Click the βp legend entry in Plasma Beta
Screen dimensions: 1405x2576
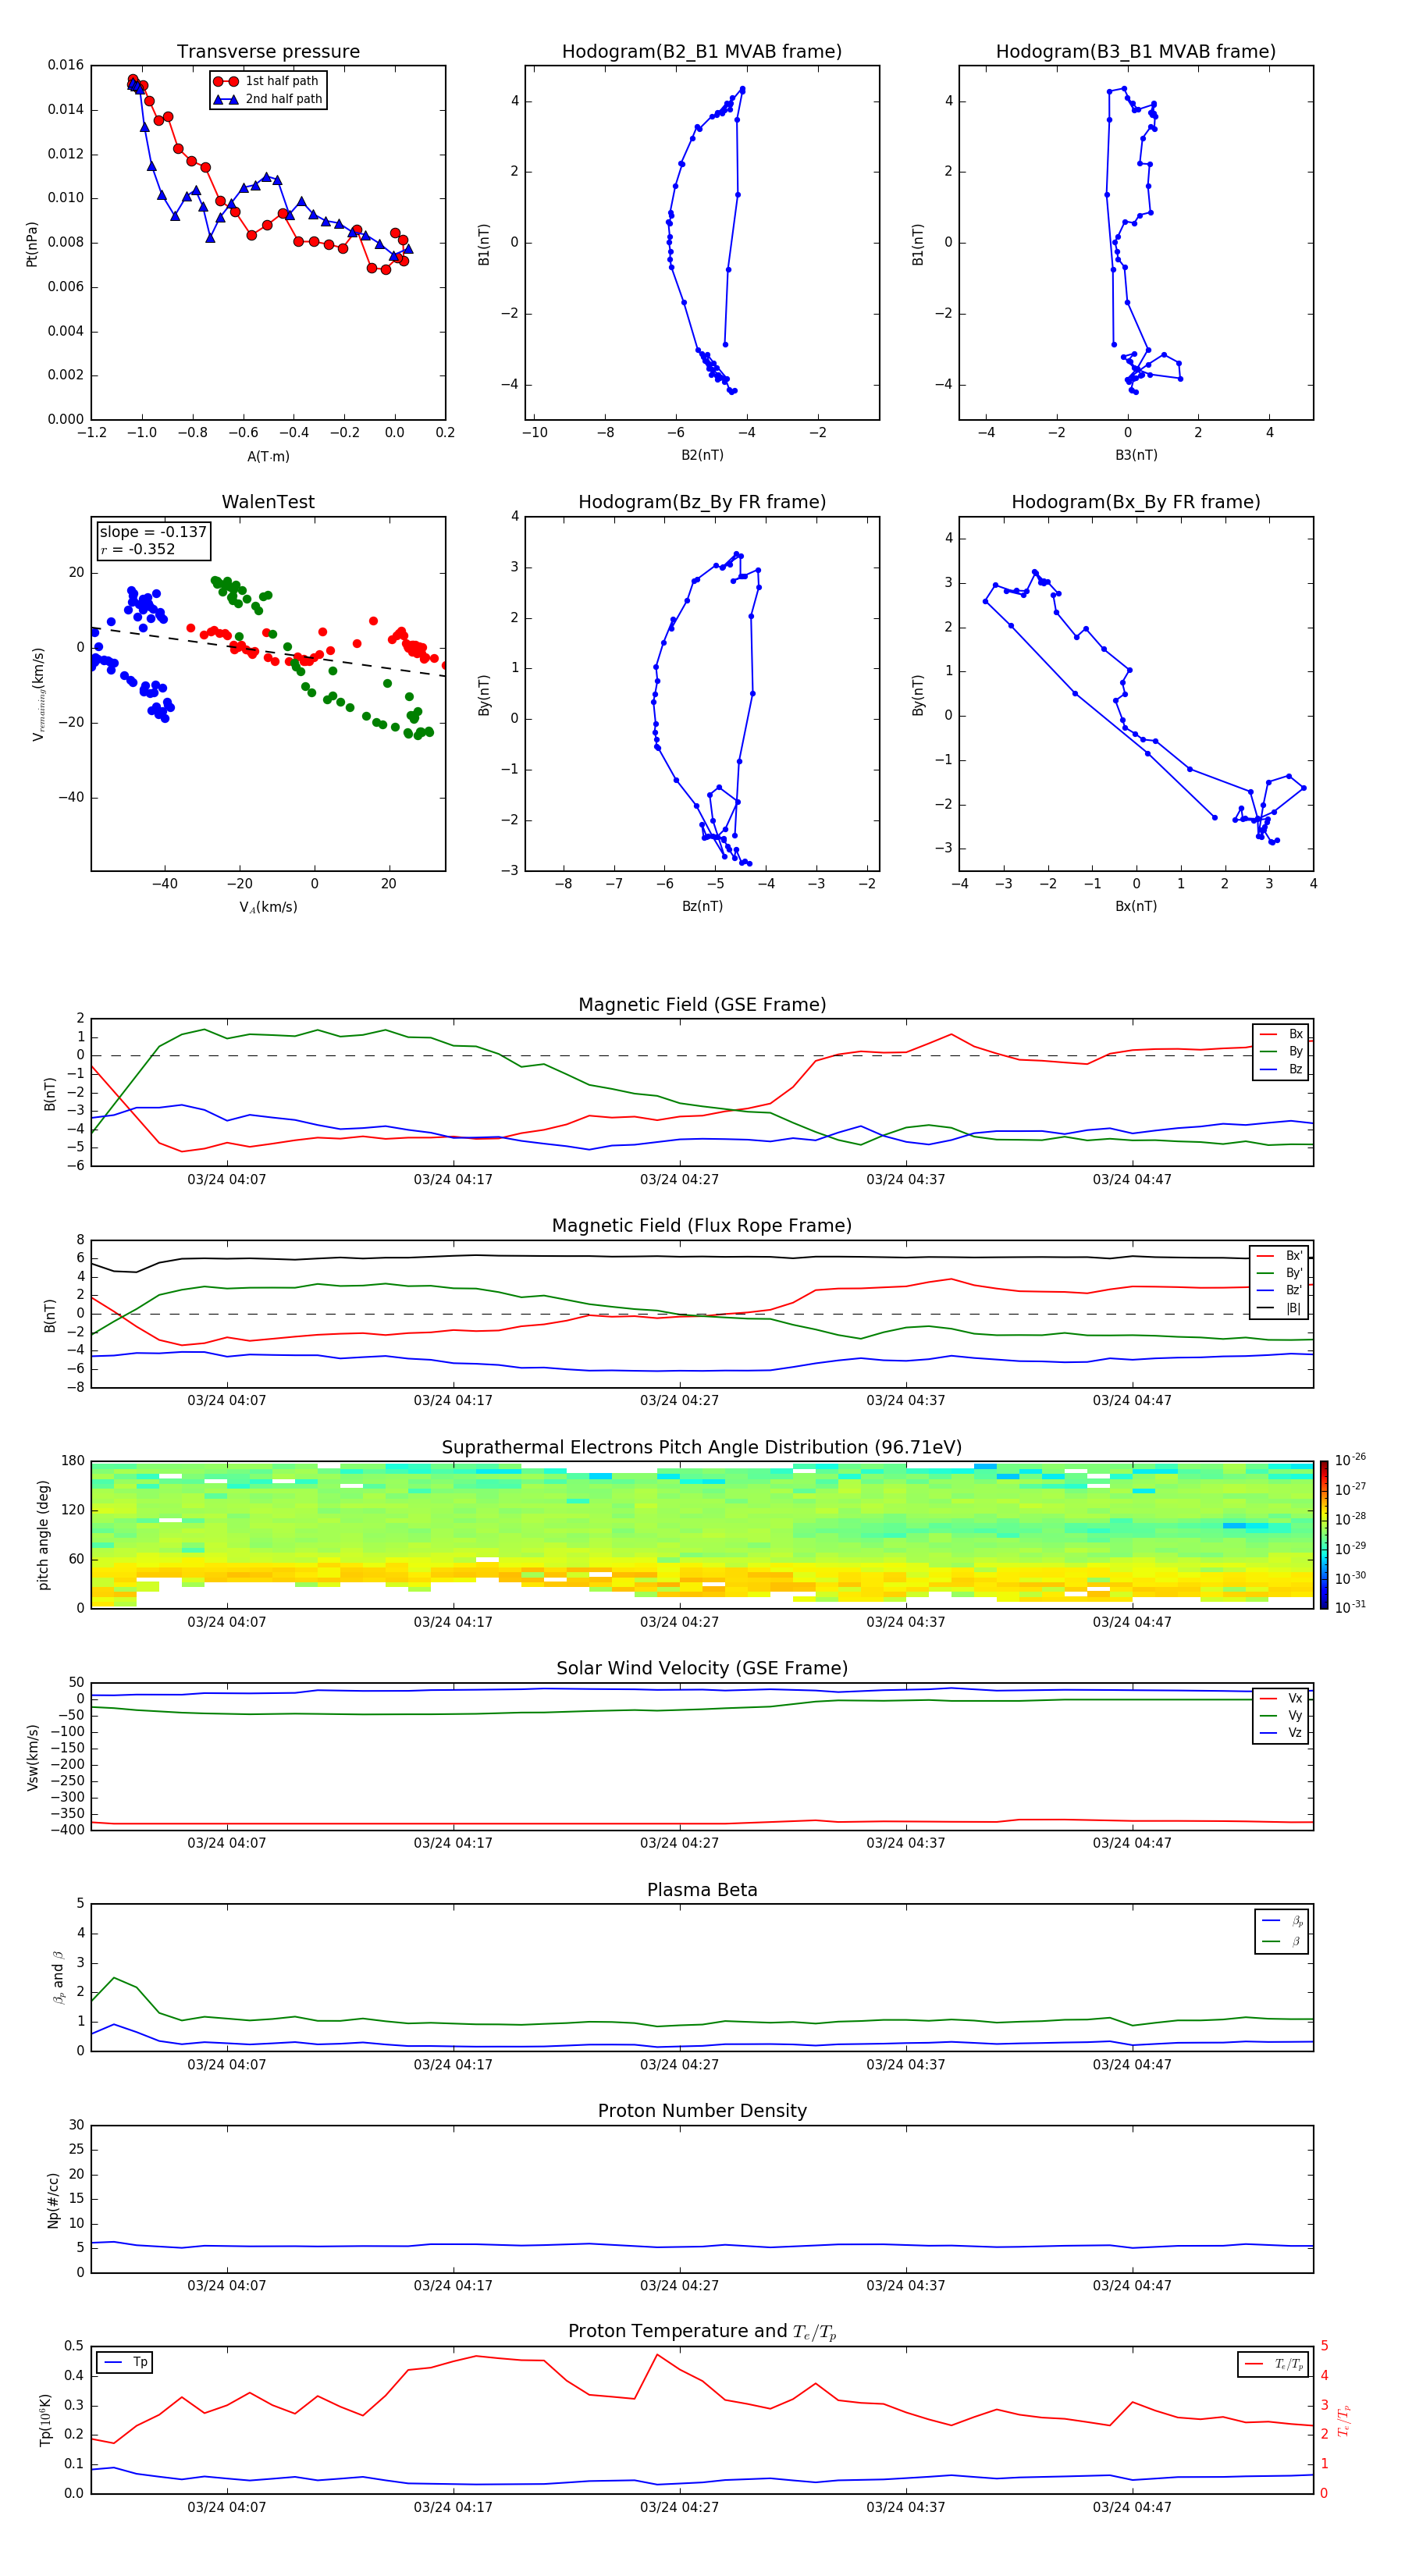click(x=1282, y=1920)
